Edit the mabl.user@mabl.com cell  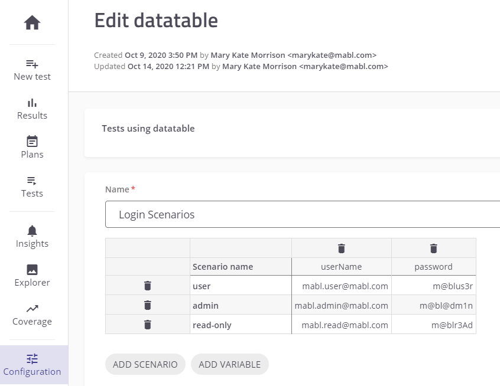click(x=341, y=286)
